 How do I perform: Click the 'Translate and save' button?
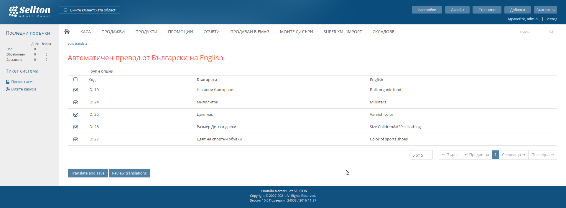(88, 173)
